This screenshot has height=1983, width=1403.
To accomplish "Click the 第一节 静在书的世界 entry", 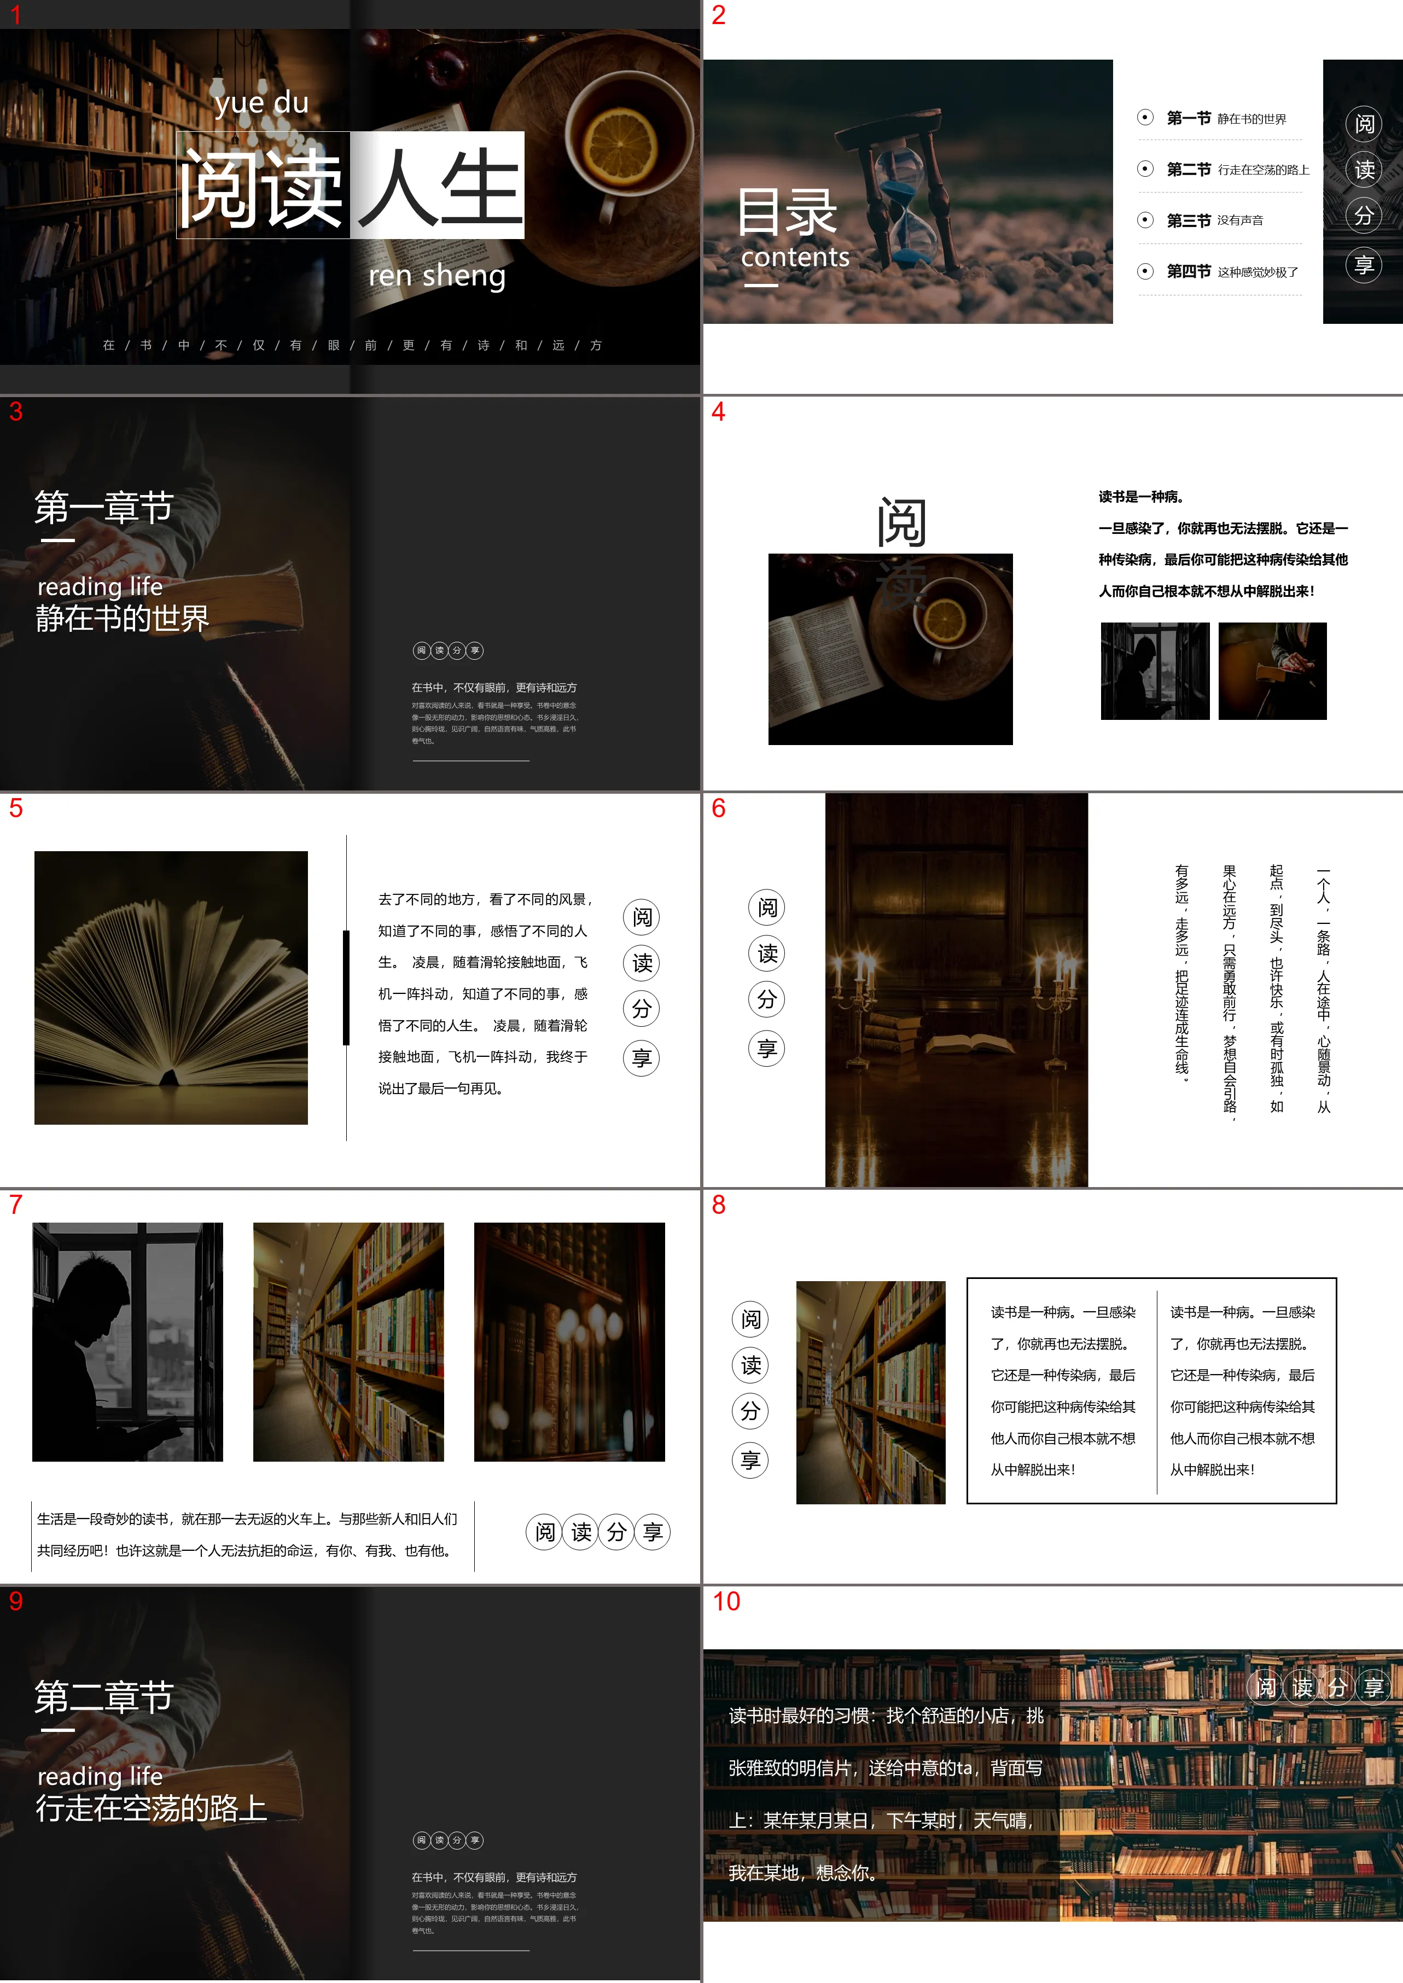I will click(1226, 118).
